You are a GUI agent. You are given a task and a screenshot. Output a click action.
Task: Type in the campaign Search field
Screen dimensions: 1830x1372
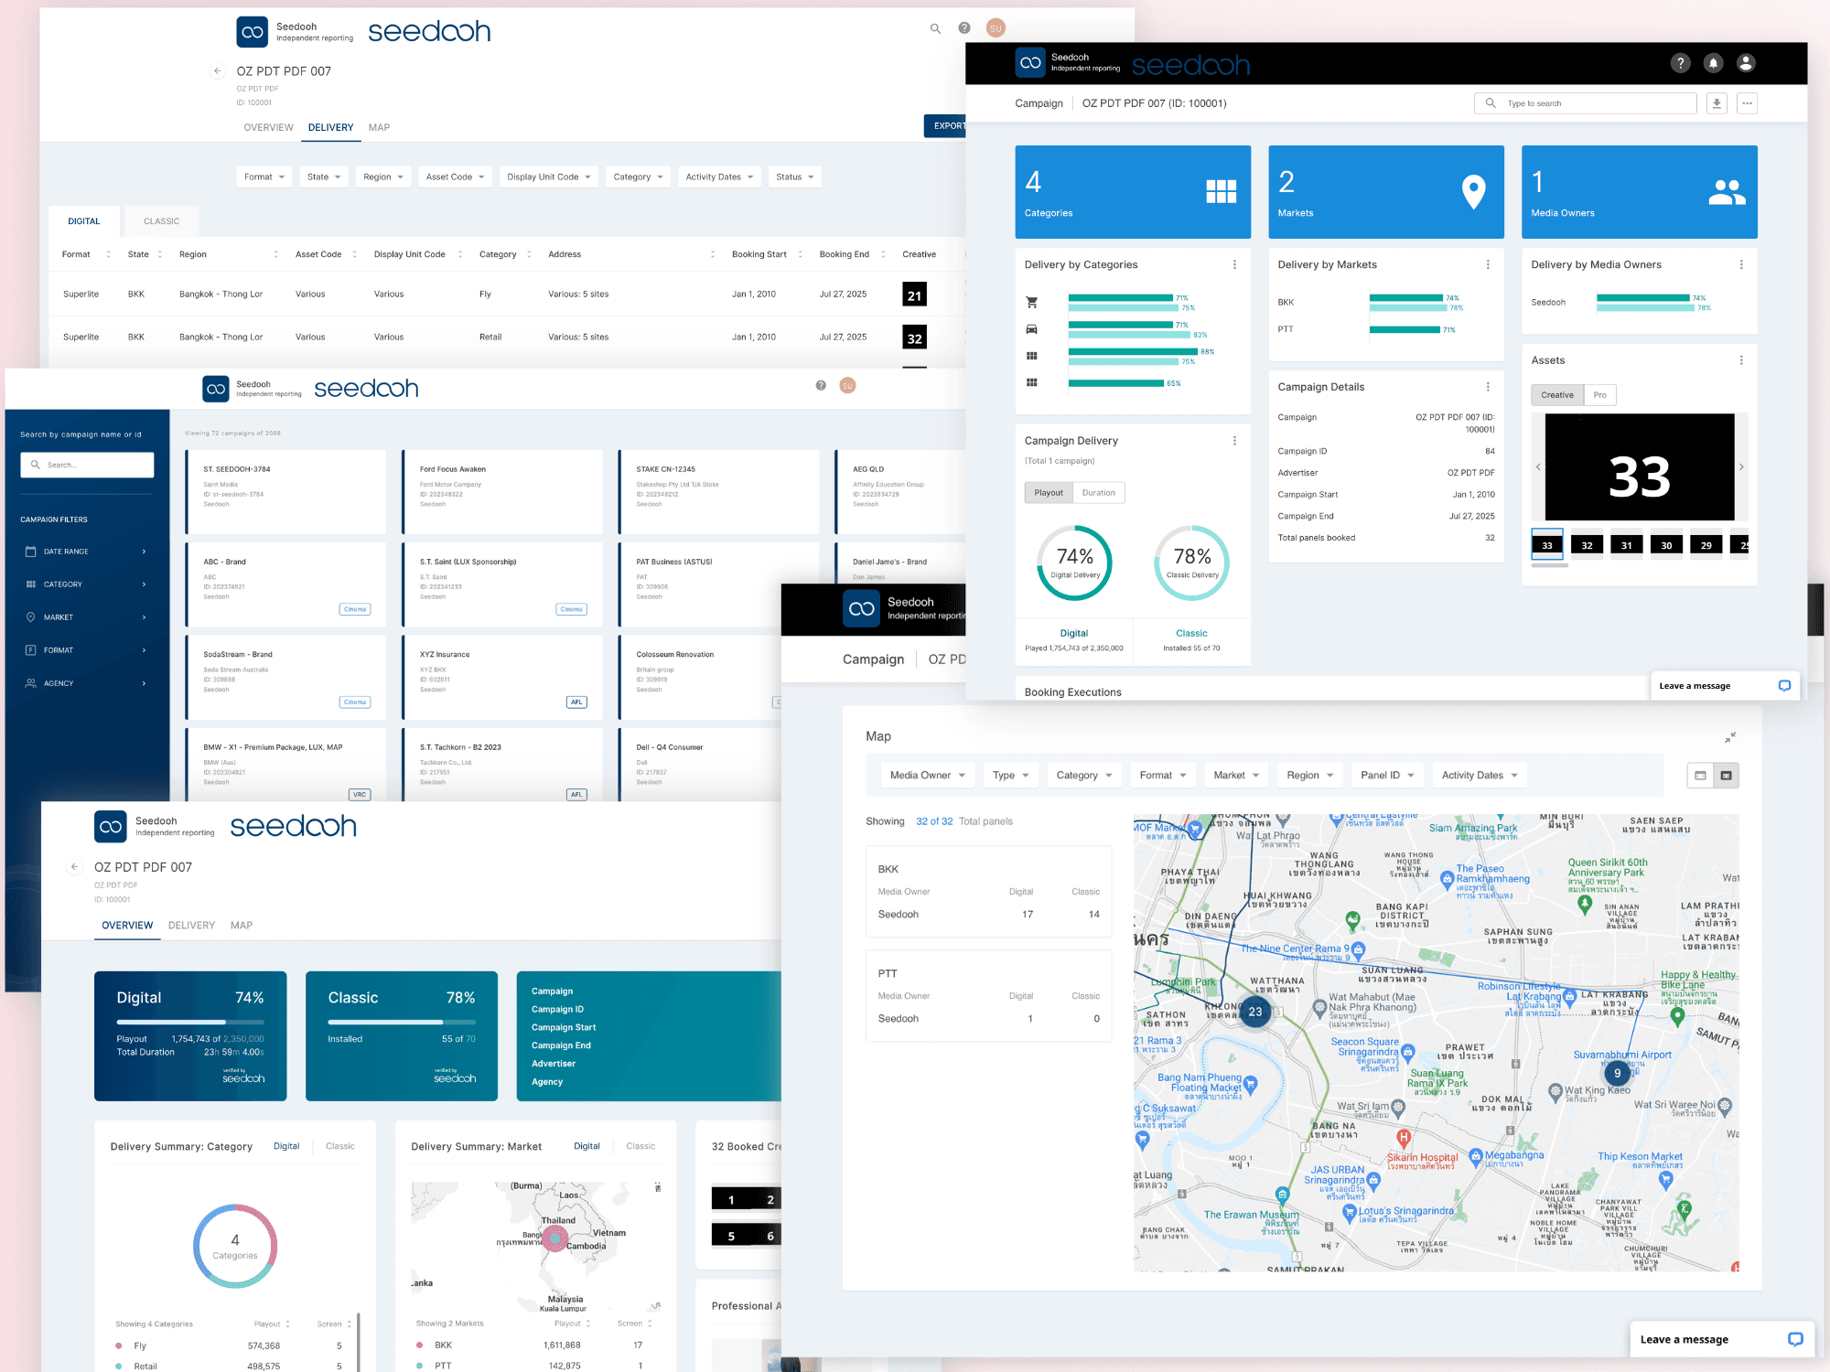88,465
